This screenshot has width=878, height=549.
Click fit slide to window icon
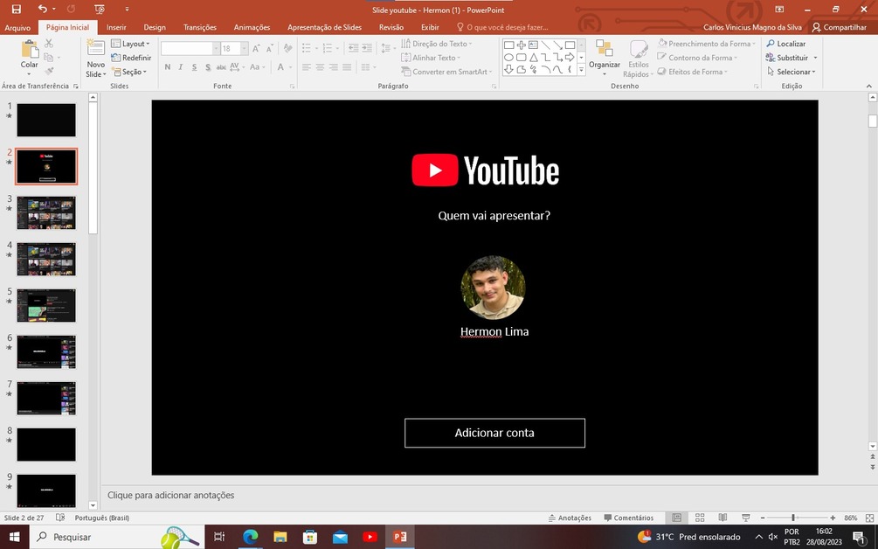[x=869, y=518]
